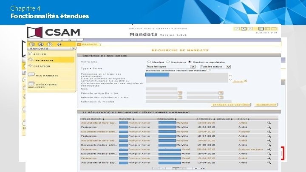The height and width of the screenshot is (172, 306).
Task: Select Mandant ou mandataire radio button
Action: click(190, 62)
